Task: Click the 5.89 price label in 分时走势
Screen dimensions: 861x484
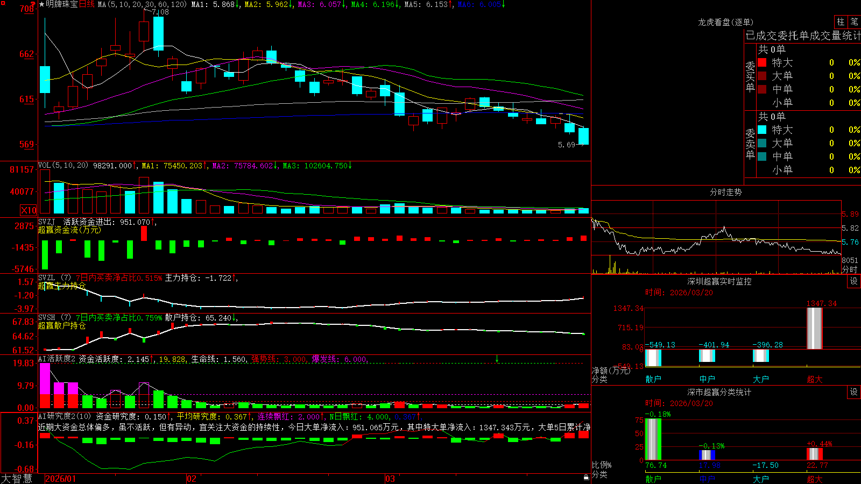Action: point(851,214)
